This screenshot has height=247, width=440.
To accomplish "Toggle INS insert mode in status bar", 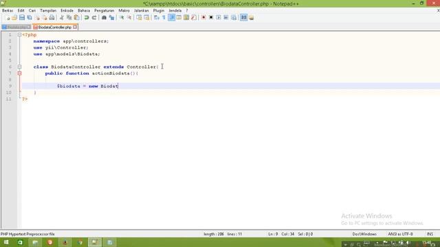I will point(430,234).
